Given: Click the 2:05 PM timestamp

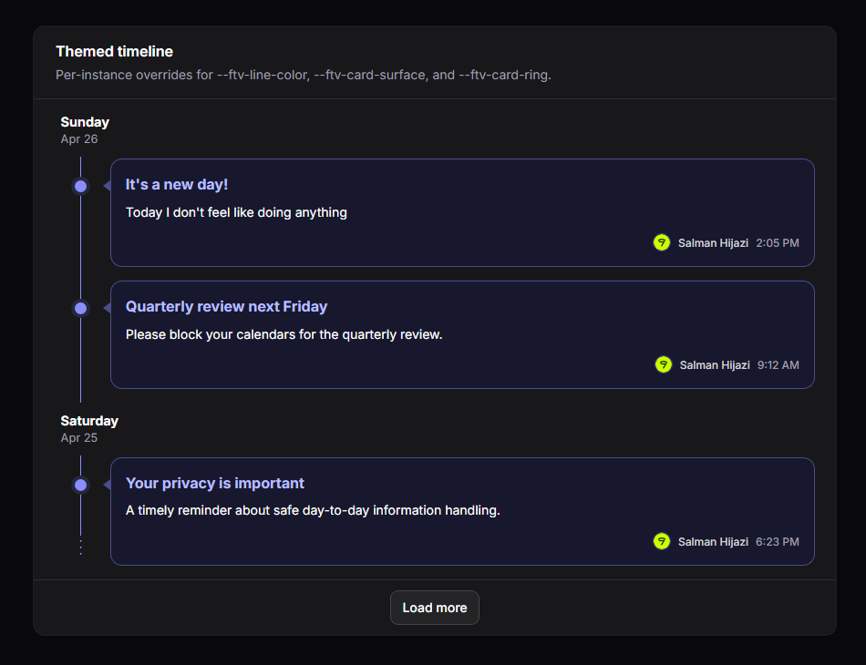Looking at the screenshot, I should tap(778, 242).
